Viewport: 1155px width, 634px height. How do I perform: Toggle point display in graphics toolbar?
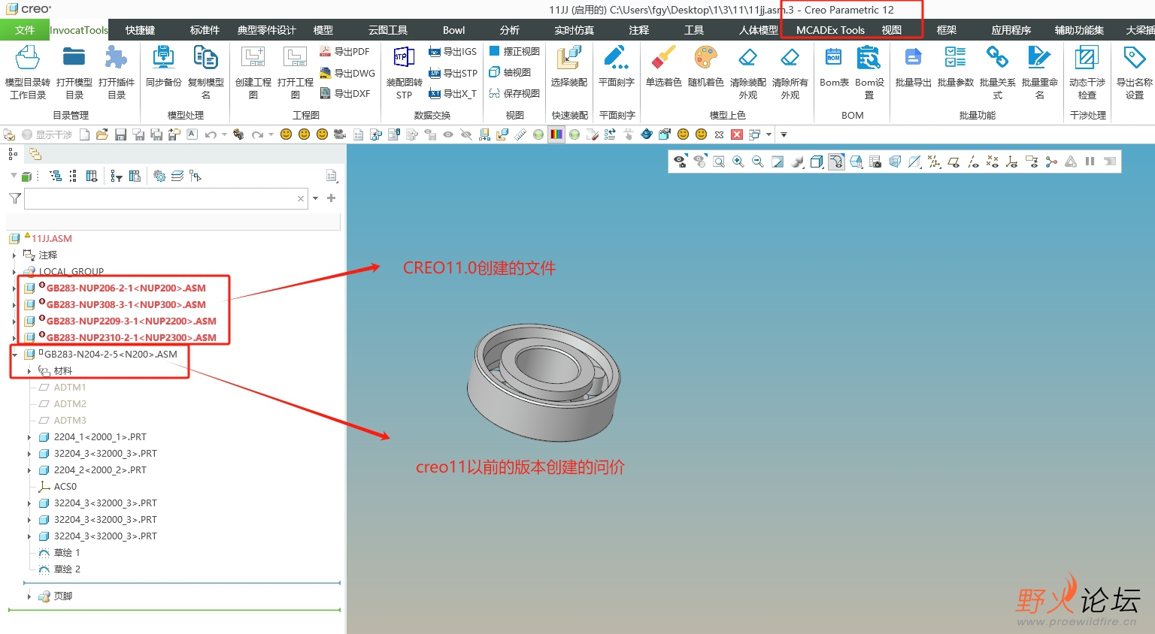(993, 162)
